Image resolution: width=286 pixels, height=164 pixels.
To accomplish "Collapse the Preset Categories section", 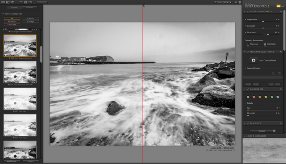I will [x=3, y=14].
